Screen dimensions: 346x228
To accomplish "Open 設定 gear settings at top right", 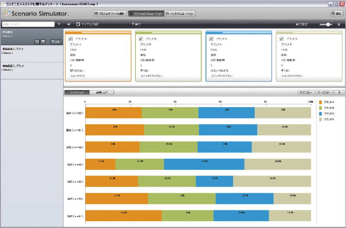I will [x=336, y=14].
